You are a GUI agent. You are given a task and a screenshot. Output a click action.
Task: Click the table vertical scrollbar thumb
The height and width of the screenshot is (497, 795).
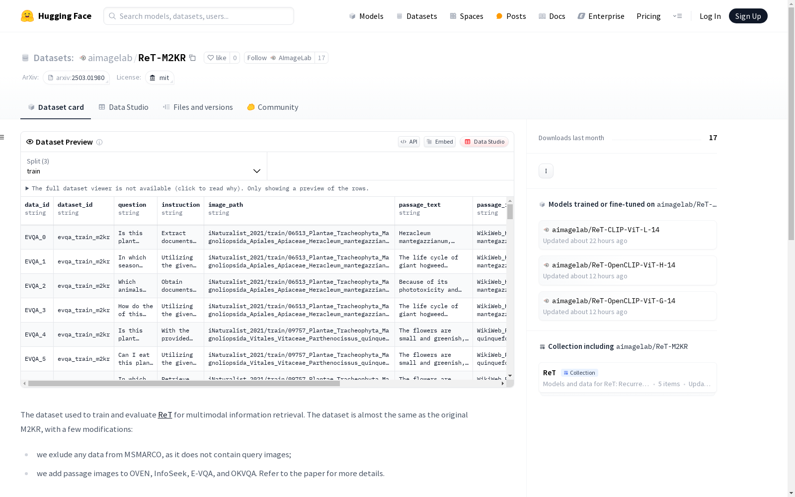[510, 212]
